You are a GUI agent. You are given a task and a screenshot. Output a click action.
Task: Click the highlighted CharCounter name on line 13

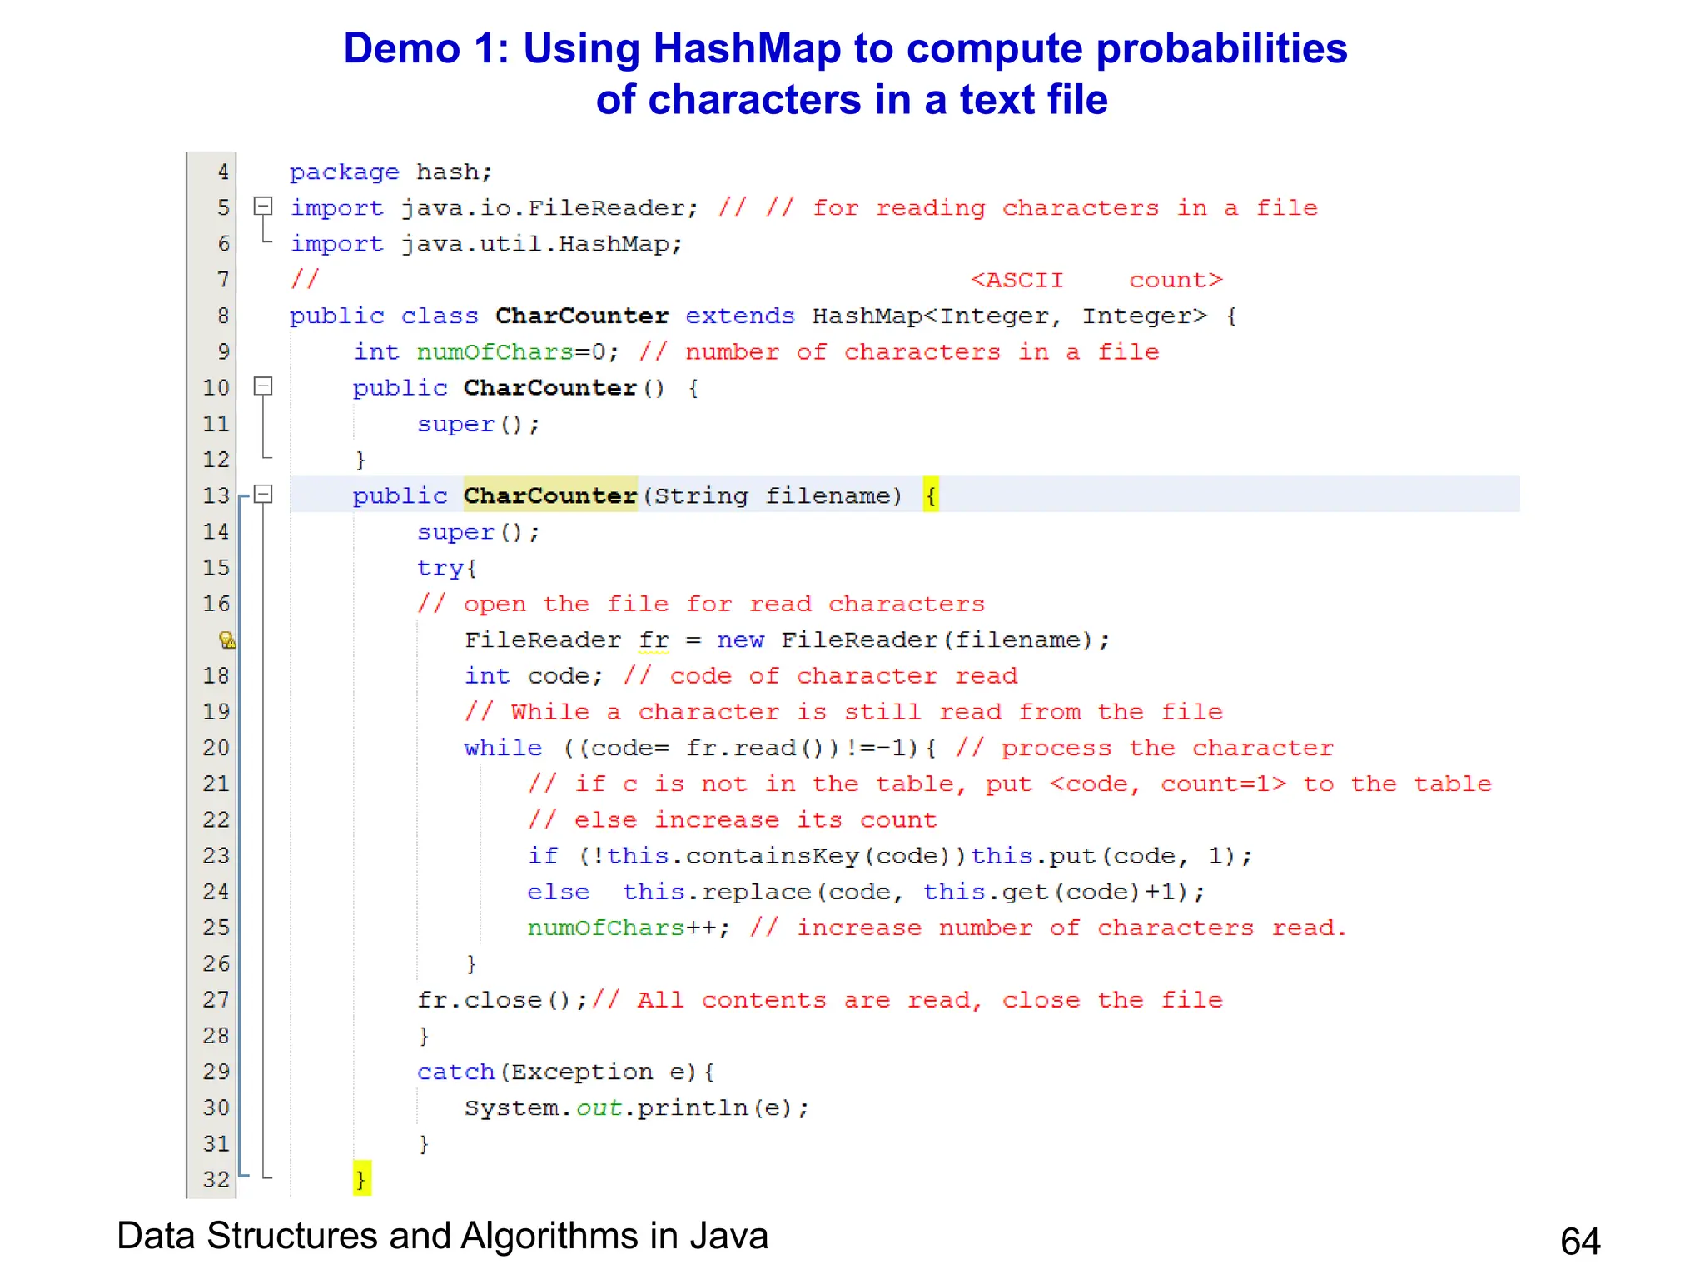click(x=549, y=495)
